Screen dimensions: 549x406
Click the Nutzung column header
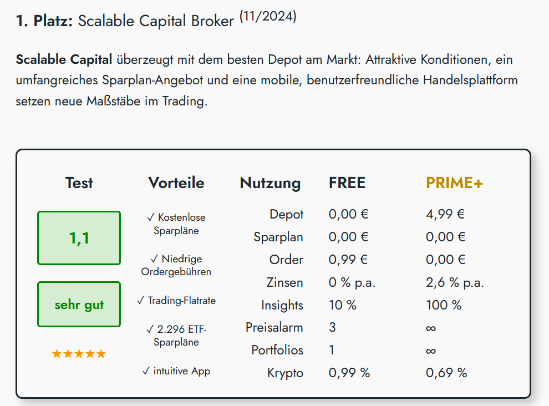point(270,183)
